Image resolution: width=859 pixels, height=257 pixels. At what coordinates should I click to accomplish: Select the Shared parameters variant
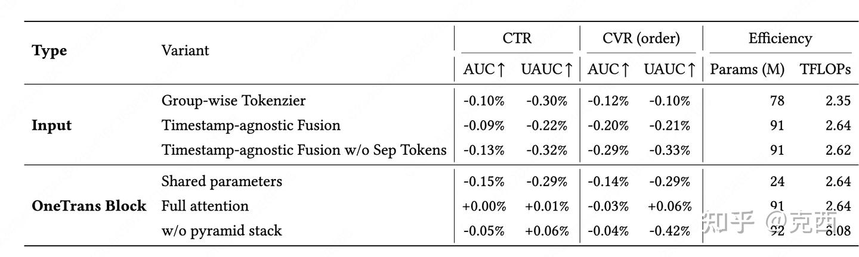click(x=221, y=181)
